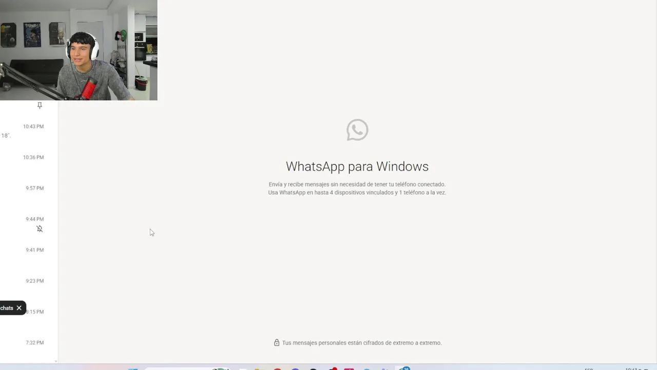Click the 'chats' label in the dark chip
Screen dimensions: 657x370
coord(7,308)
